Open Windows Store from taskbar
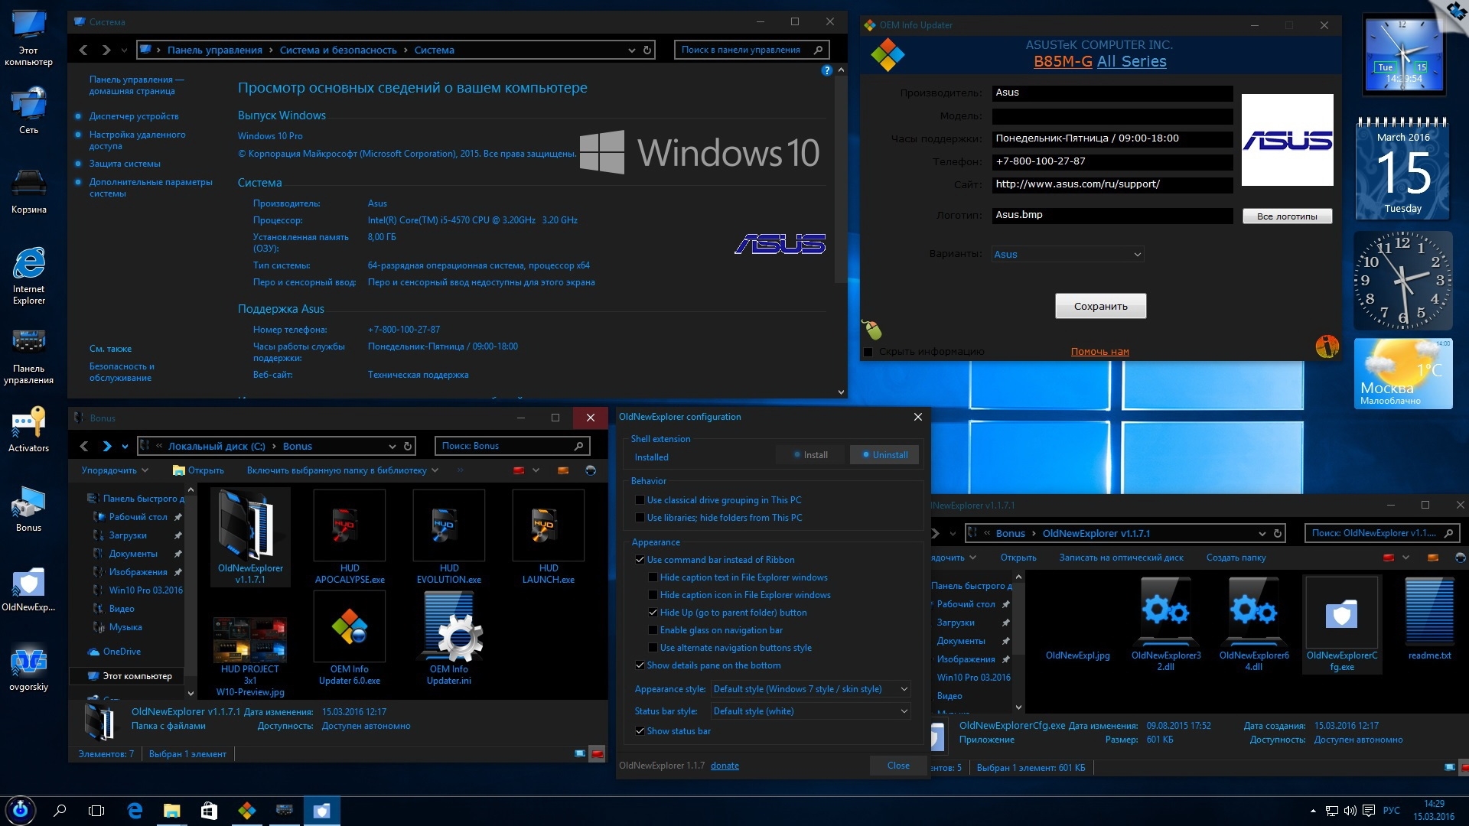 pyautogui.click(x=209, y=810)
